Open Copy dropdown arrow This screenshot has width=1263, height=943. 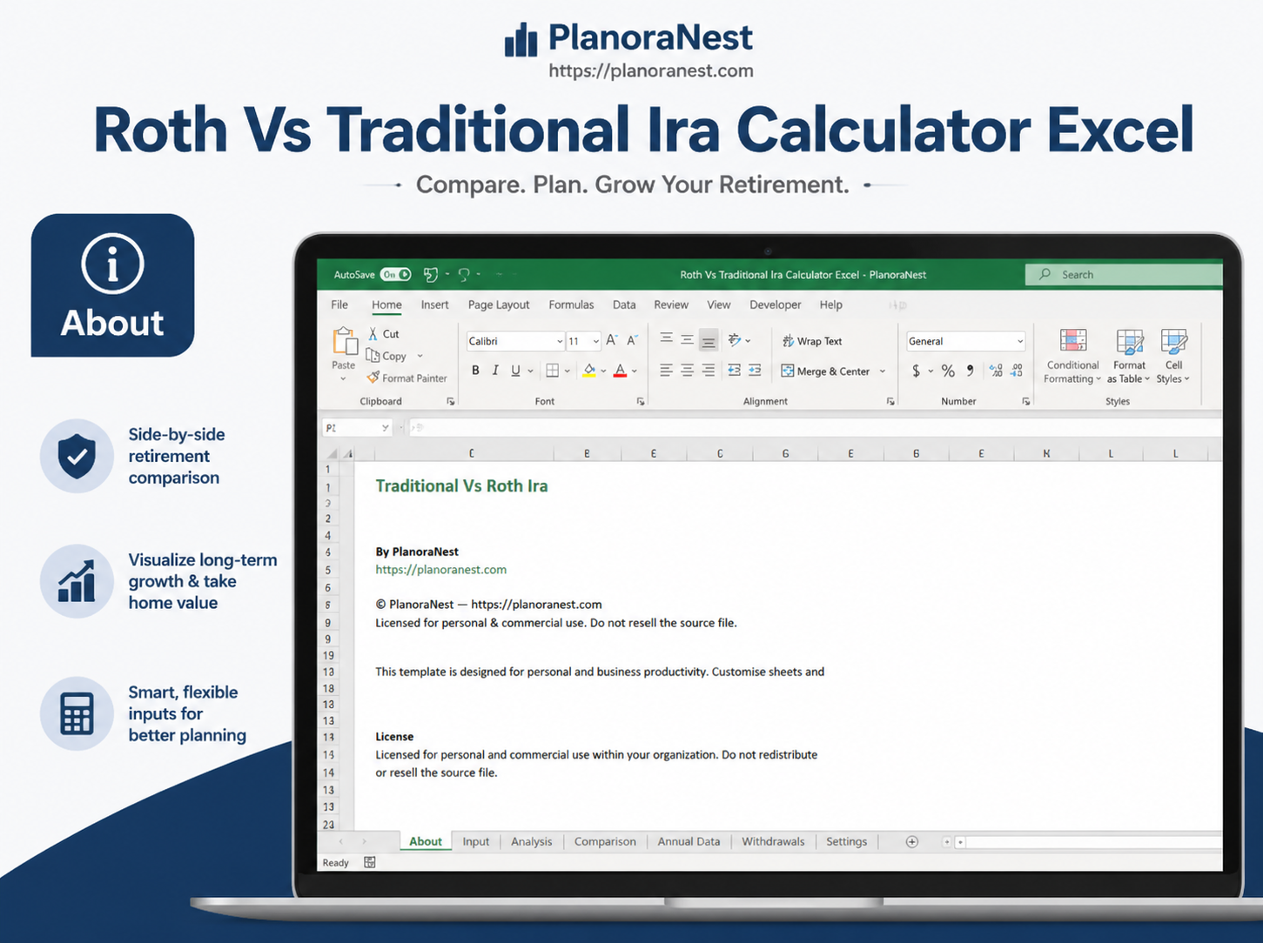pyautogui.click(x=420, y=356)
